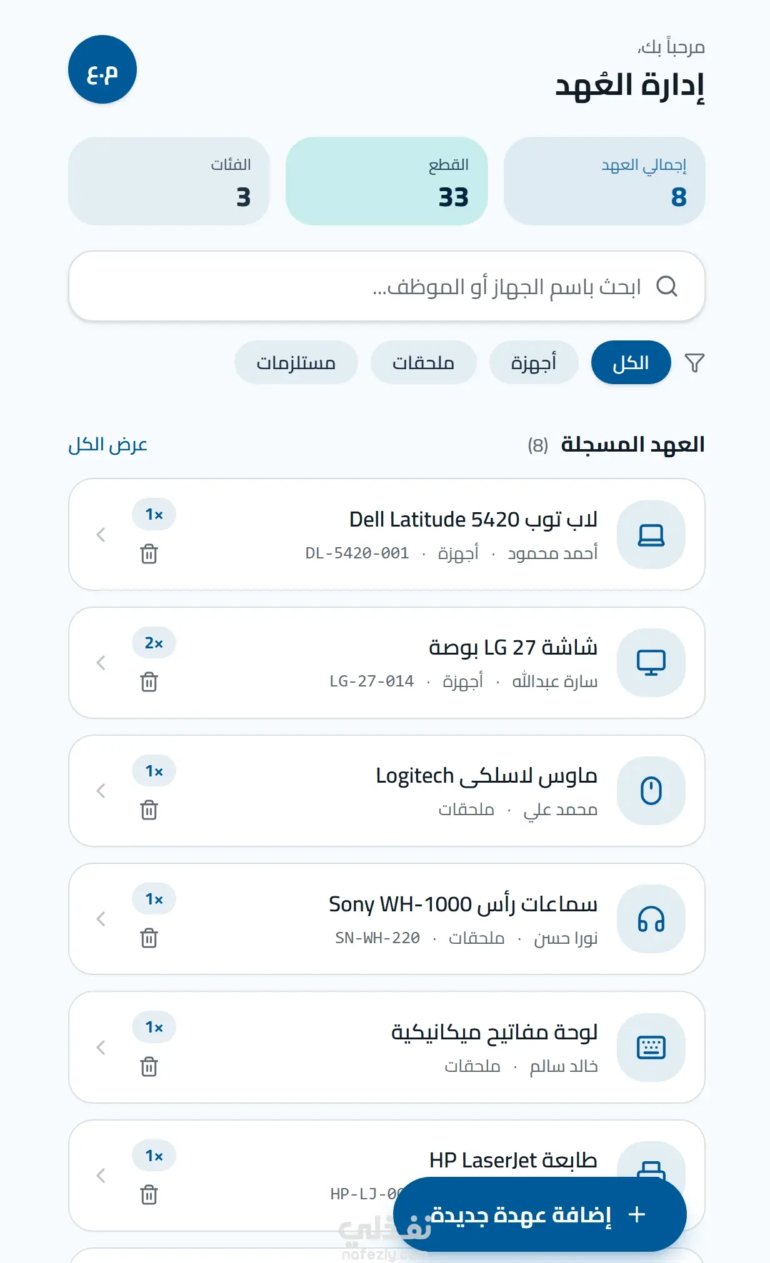Delete the Dell Latitude 5420 laptop entry
Viewport: 770px width, 1263px height.
coord(149,554)
